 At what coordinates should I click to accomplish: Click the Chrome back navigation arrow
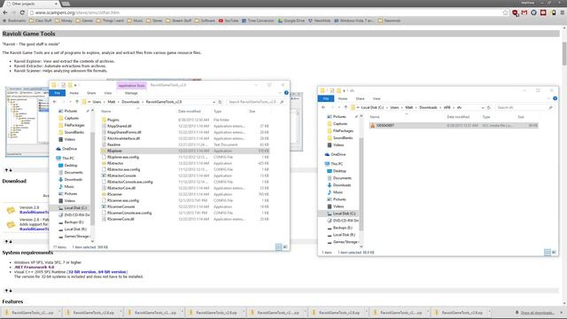(x=4, y=12)
